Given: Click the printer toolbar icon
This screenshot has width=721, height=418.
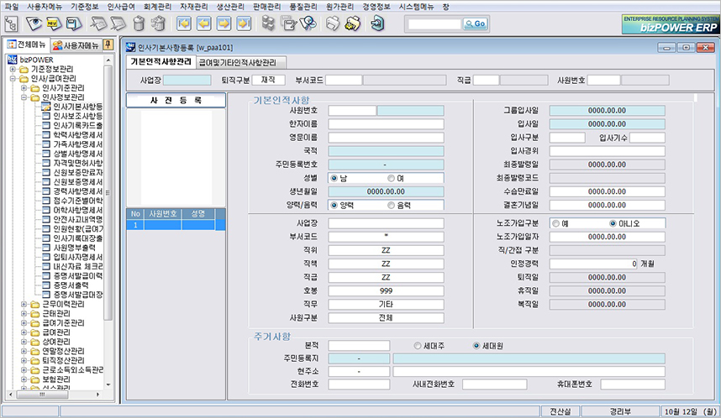Looking at the screenshot, I should pos(333,24).
